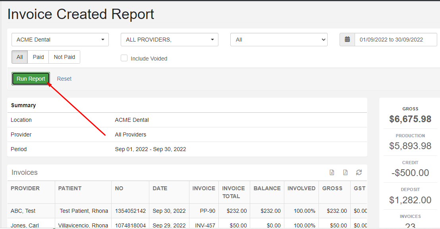Click the refresh invoices icon
The width and height of the screenshot is (440, 229).
[359, 172]
